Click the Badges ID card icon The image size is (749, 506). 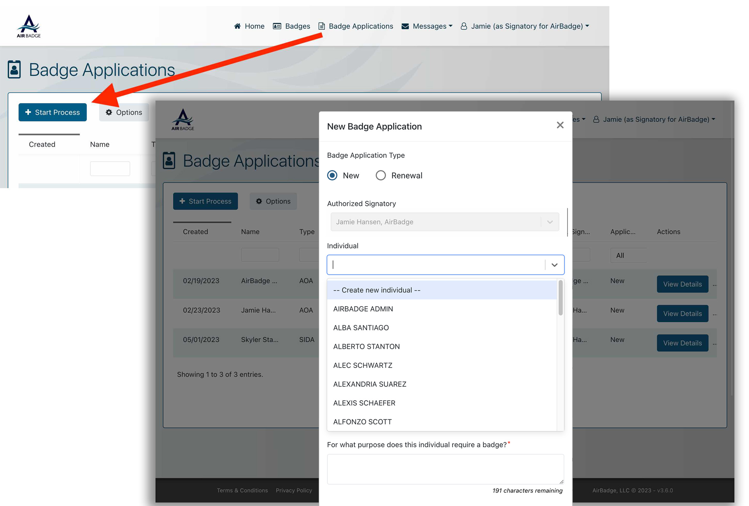pyautogui.click(x=277, y=26)
